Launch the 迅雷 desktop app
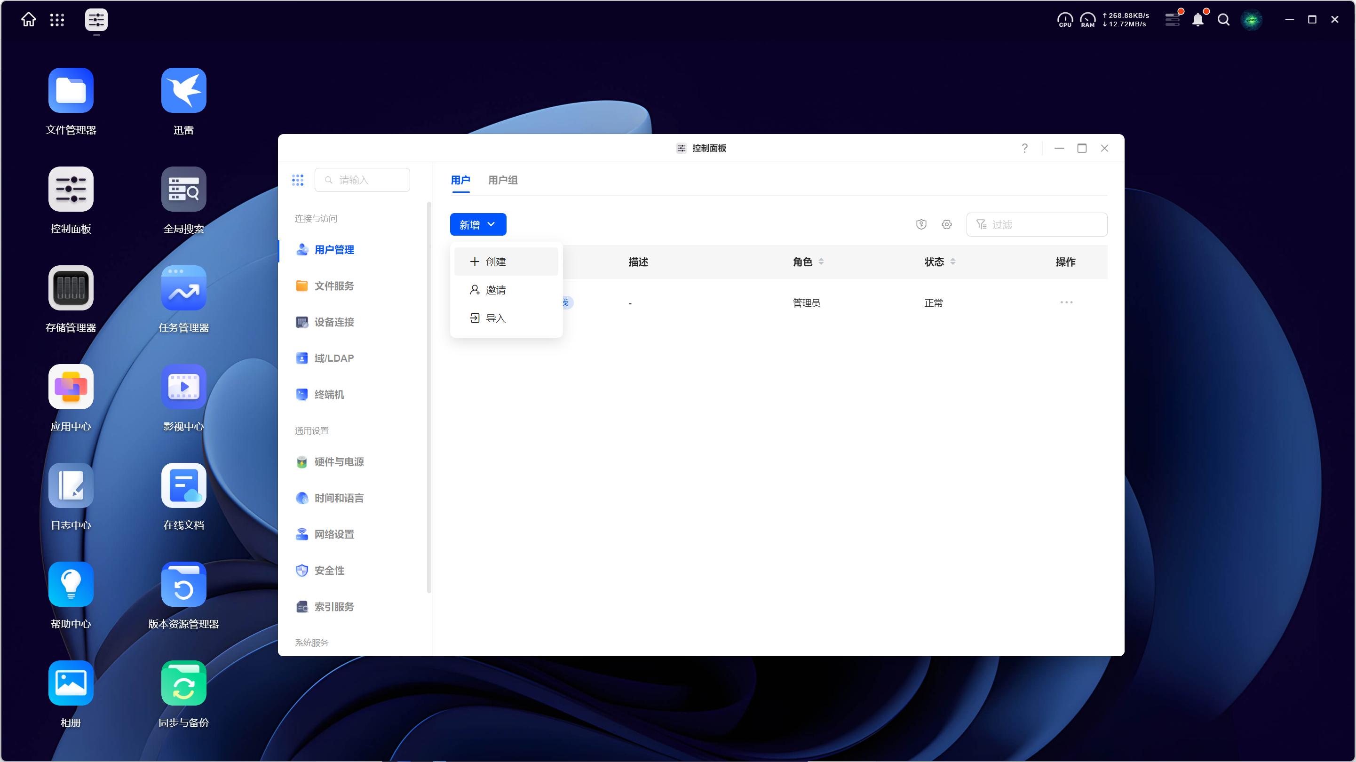 184,91
